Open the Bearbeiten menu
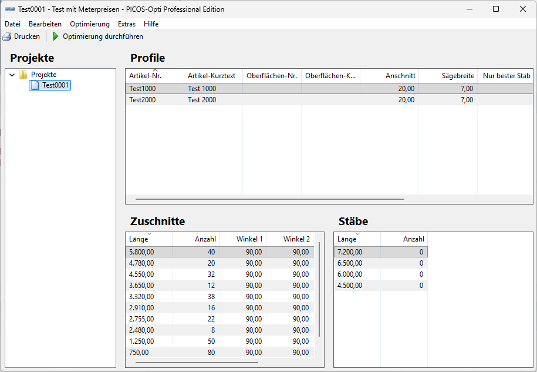Image resolution: width=537 pixels, height=372 pixels. click(45, 24)
